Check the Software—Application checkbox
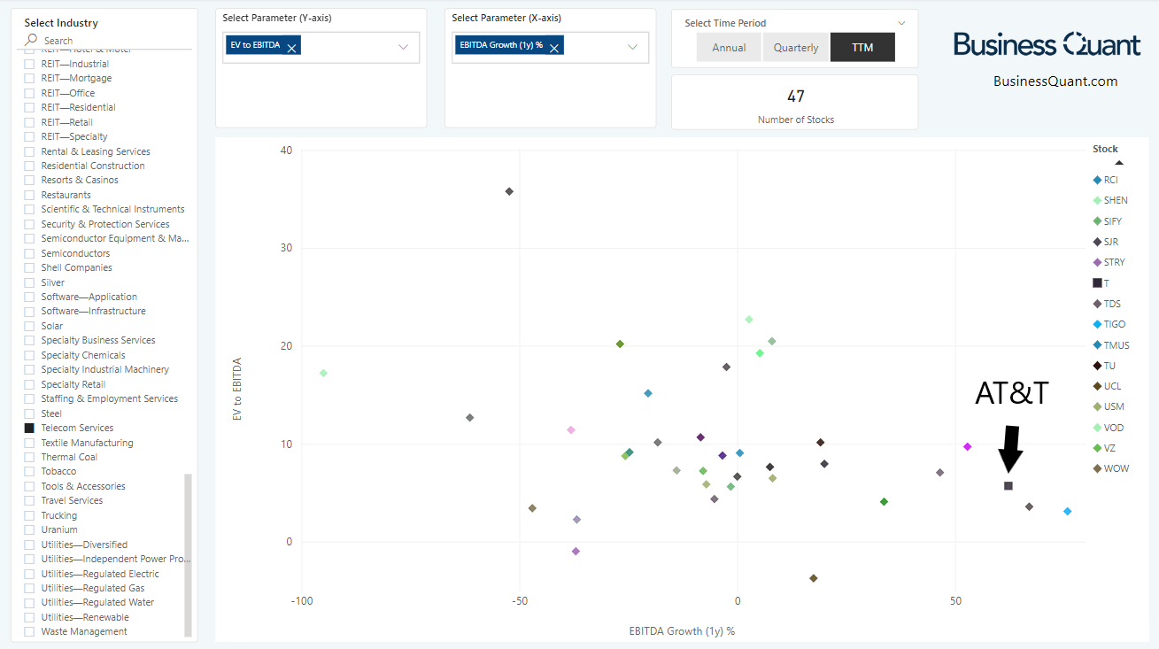The height and width of the screenshot is (649, 1159). coord(29,297)
